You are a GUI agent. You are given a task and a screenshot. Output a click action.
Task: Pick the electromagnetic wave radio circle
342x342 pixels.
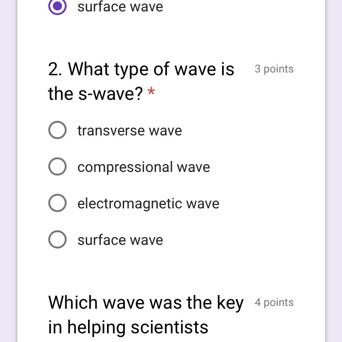(x=57, y=203)
